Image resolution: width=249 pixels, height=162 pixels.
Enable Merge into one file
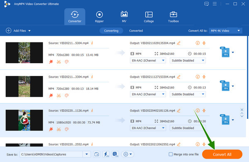coord(171,154)
